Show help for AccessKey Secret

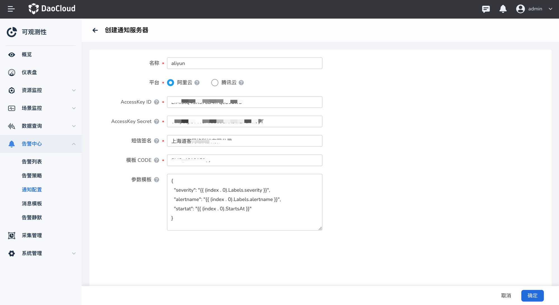click(x=157, y=121)
